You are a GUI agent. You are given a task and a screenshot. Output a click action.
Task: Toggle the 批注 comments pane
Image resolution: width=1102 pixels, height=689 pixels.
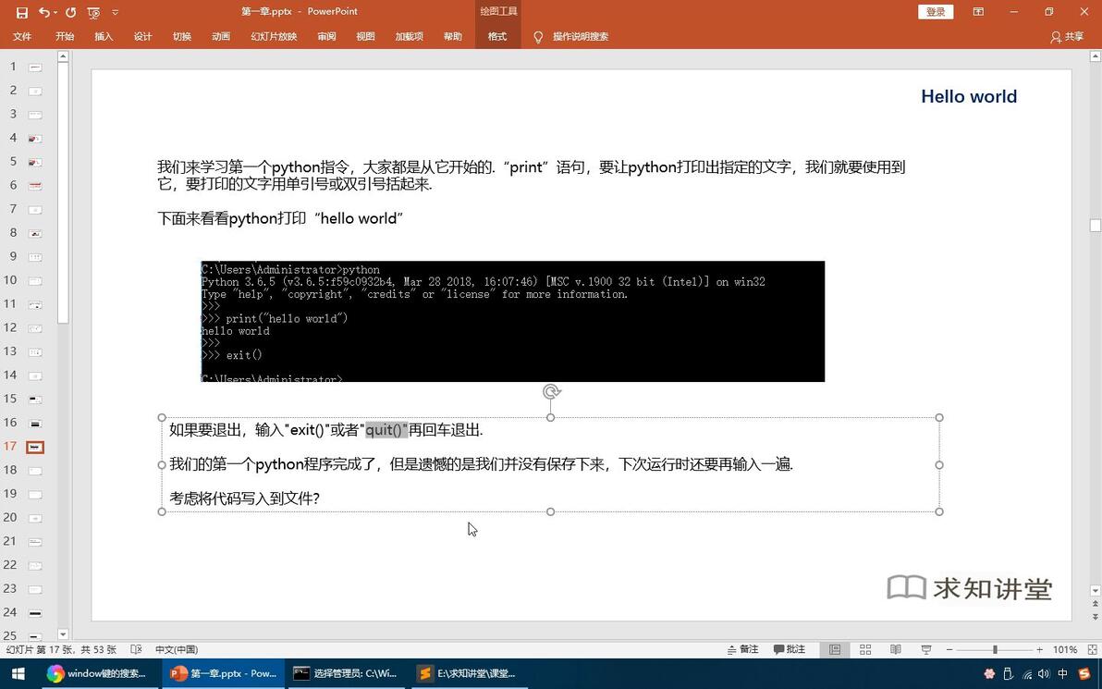point(790,649)
